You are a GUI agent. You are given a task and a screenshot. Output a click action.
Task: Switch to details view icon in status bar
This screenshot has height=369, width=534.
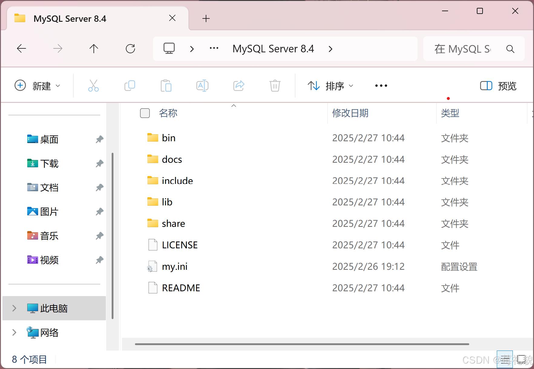(505, 359)
